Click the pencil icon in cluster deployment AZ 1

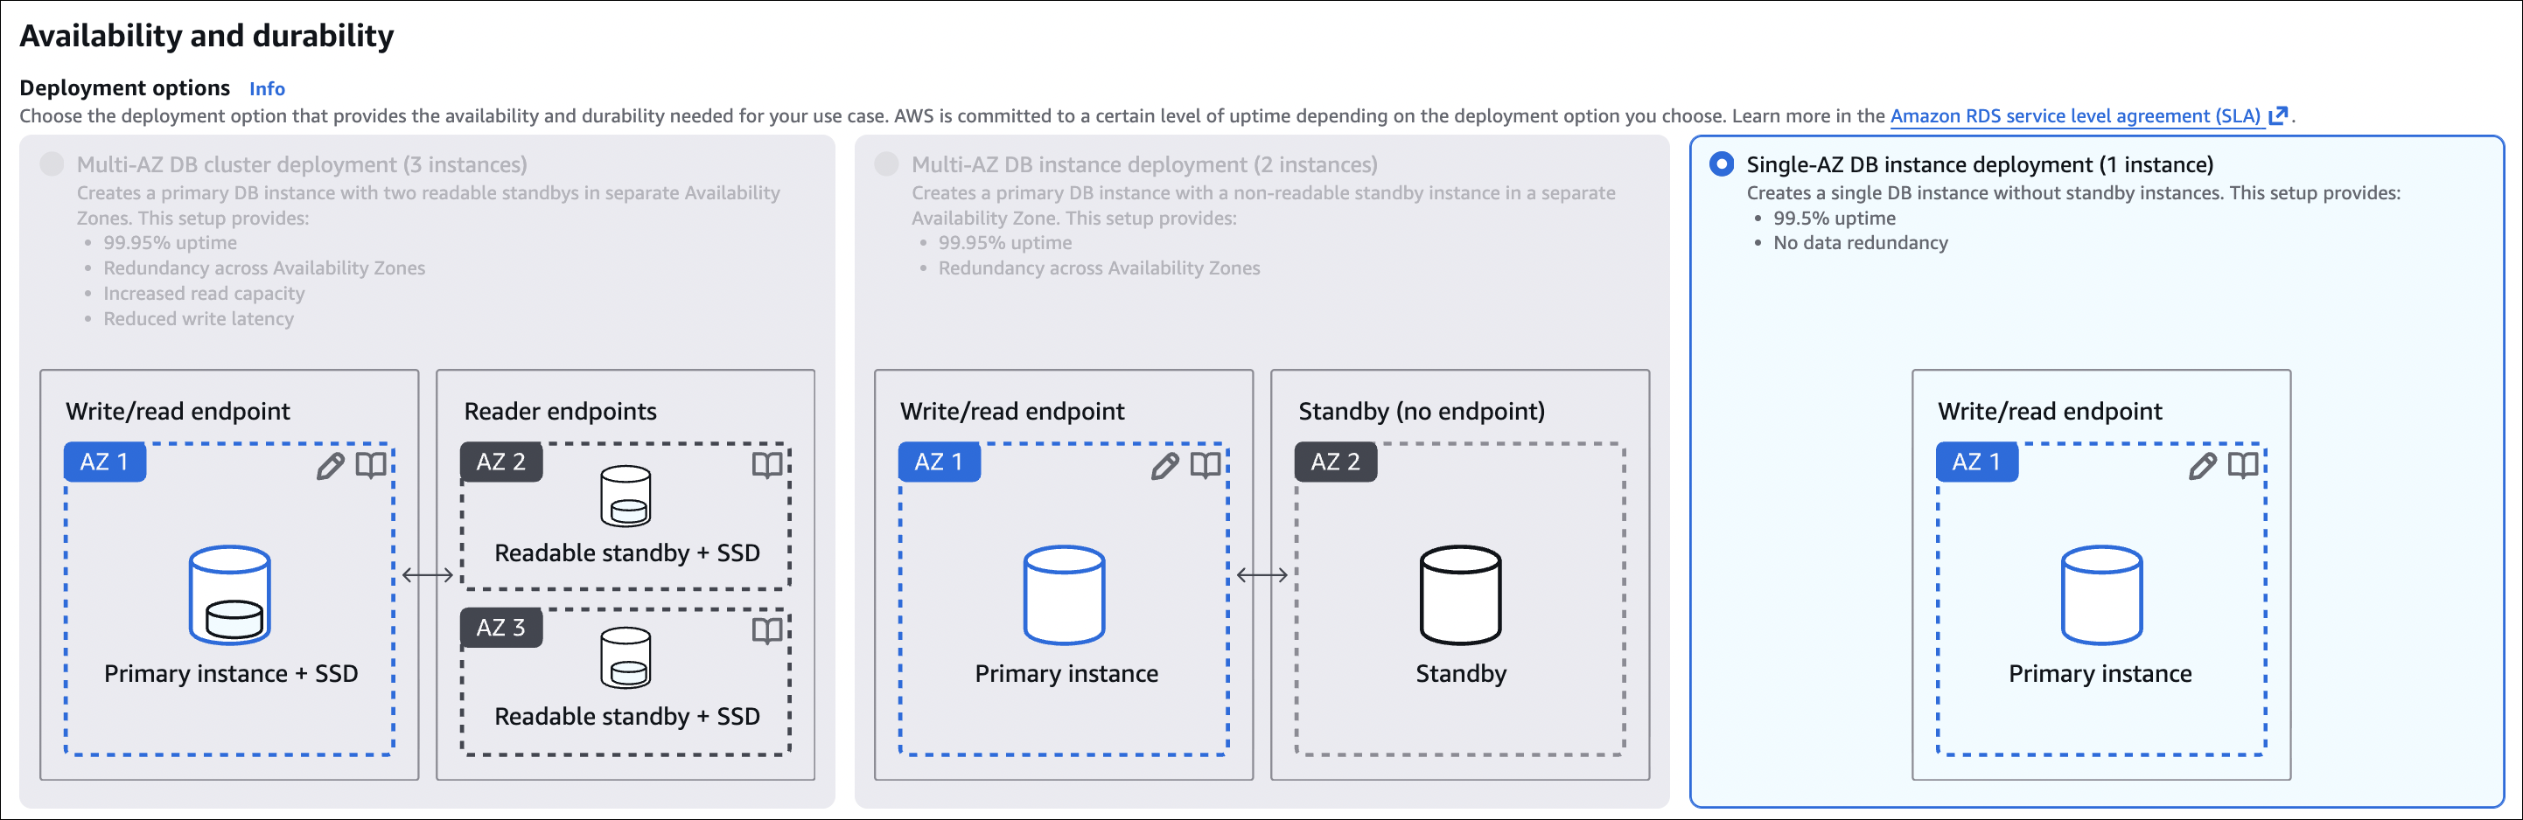click(330, 466)
